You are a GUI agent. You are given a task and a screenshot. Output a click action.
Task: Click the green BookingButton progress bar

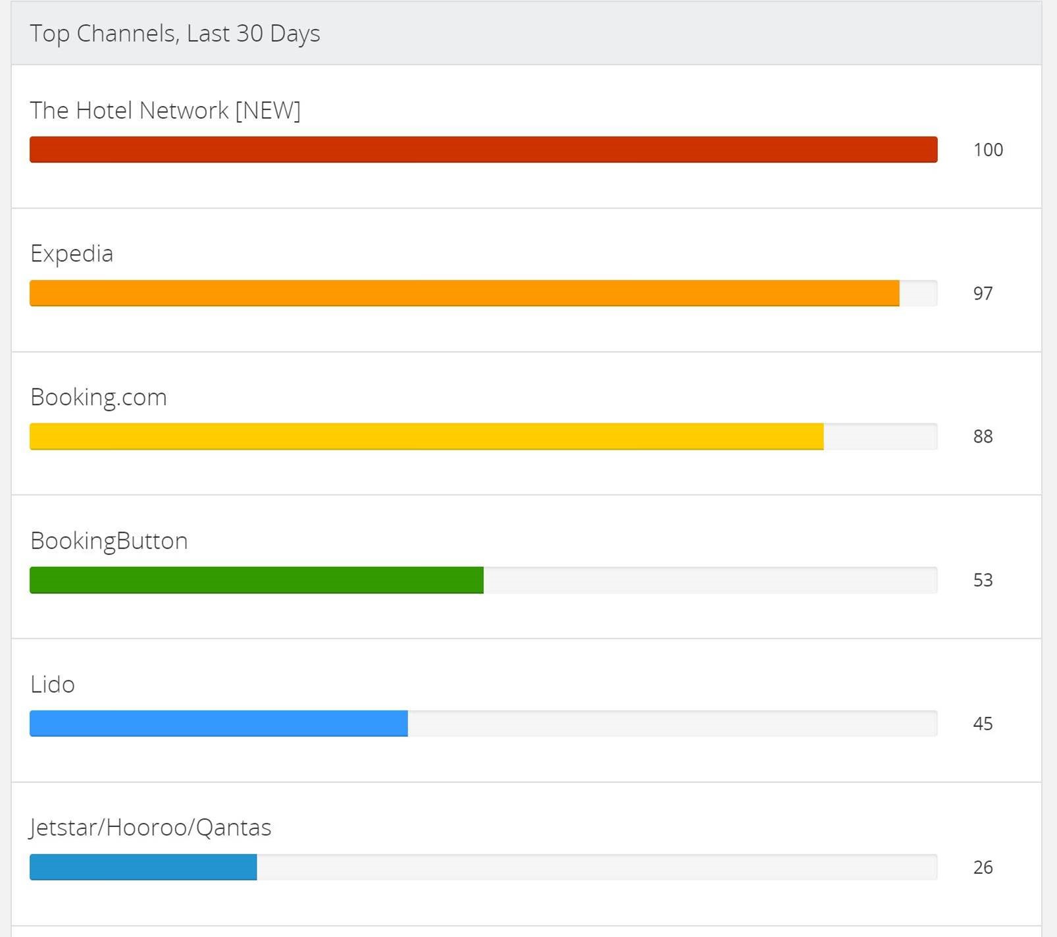click(257, 579)
